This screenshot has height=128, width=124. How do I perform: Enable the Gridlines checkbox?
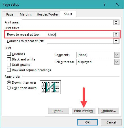click(x=9, y=54)
